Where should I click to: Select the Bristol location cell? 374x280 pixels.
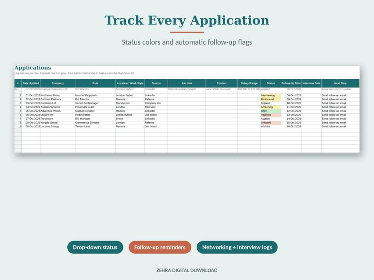[x=130, y=119]
